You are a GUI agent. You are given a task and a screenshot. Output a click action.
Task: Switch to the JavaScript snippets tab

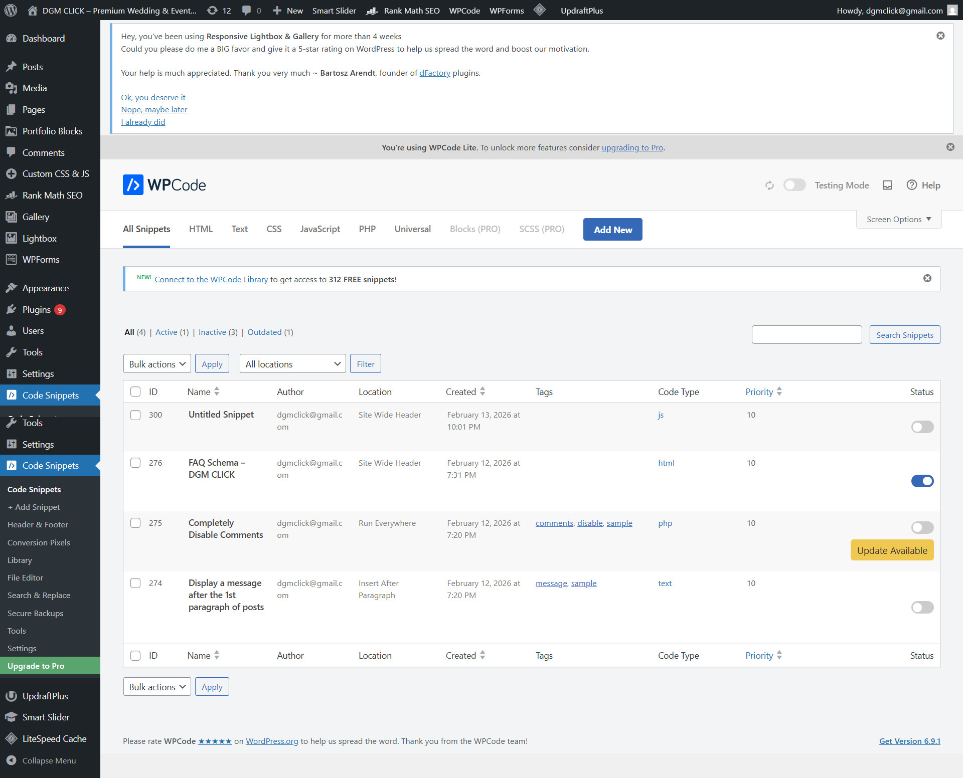(320, 229)
